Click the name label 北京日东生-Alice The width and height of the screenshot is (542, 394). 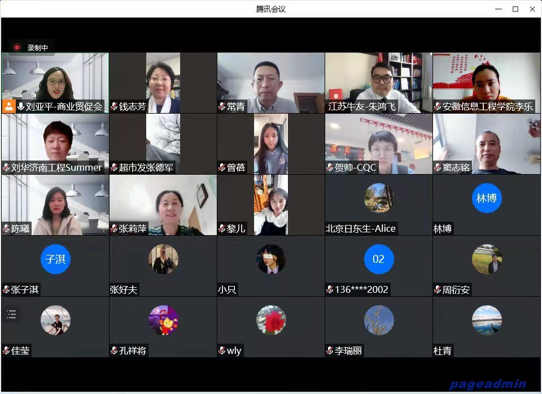tap(361, 228)
